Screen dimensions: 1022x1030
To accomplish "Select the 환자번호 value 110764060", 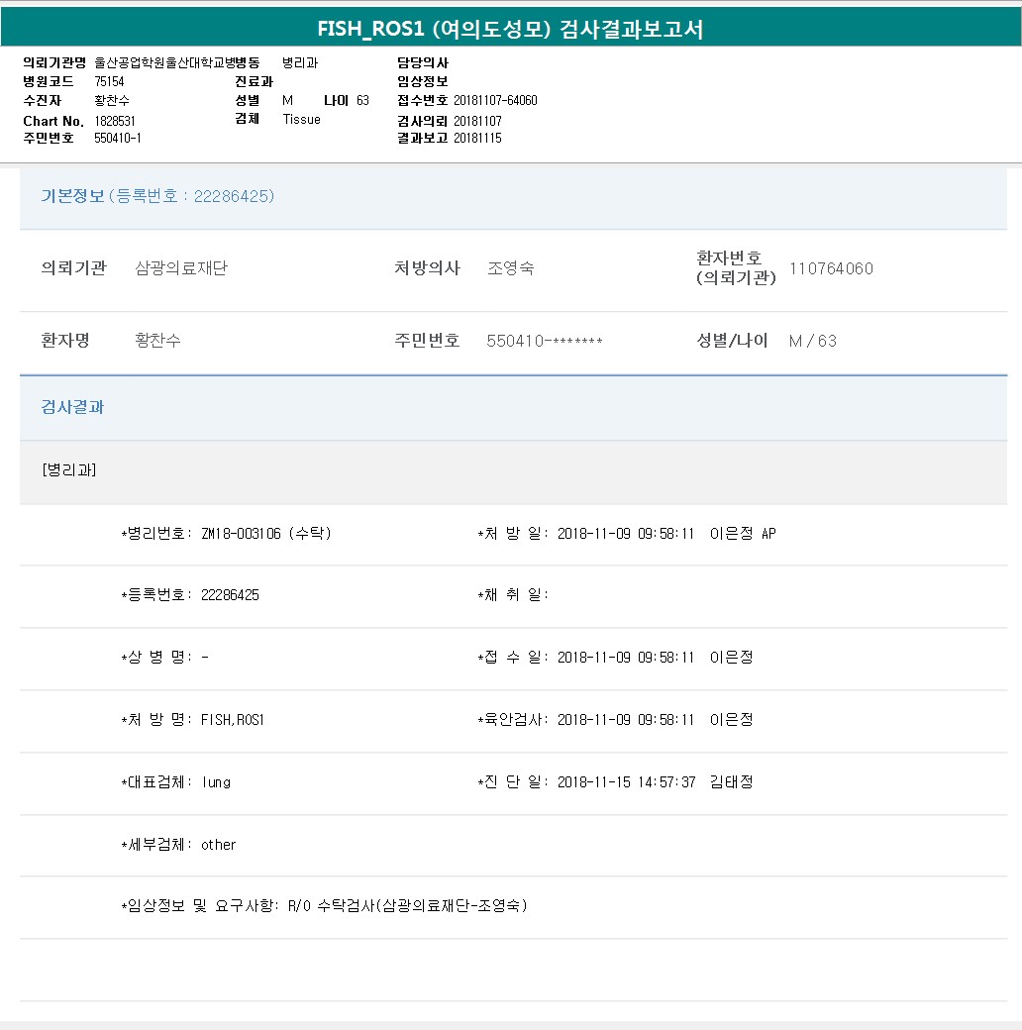I will pos(832,268).
